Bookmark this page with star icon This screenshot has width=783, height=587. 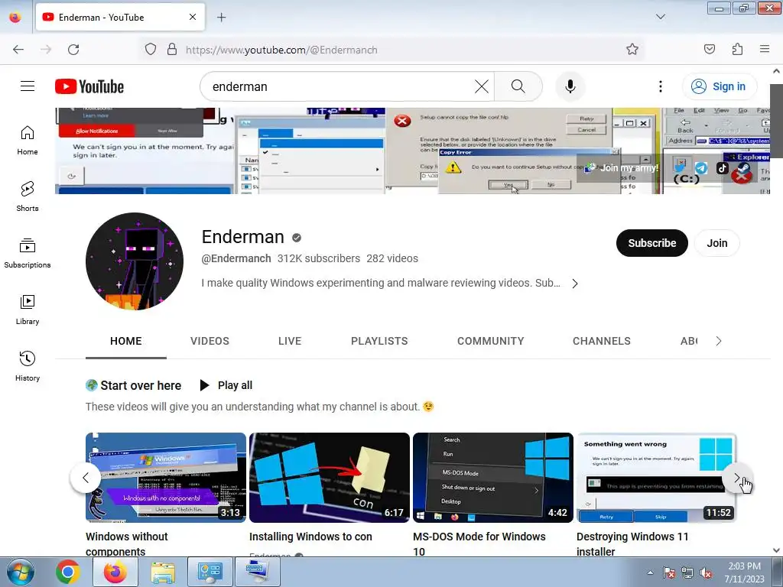632,50
